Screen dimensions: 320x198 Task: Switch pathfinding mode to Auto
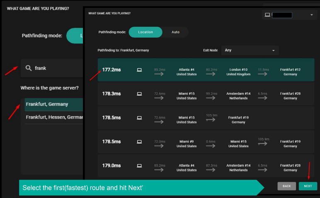pyautogui.click(x=175, y=32)
